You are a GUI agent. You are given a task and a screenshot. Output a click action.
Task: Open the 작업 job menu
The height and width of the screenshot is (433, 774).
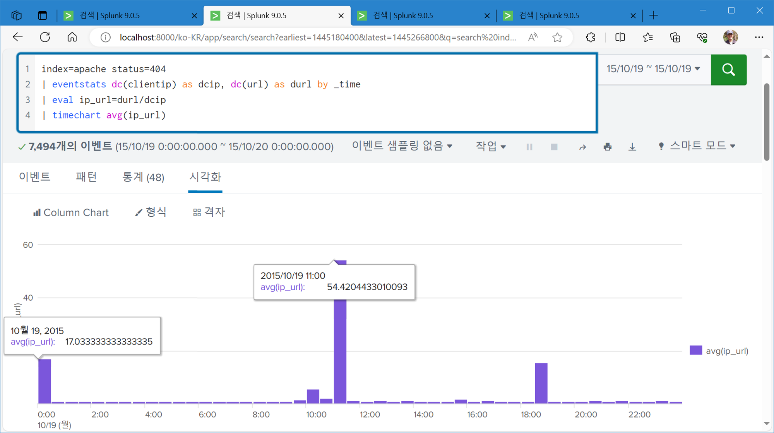pyautogui.click(x=490, y=146)
